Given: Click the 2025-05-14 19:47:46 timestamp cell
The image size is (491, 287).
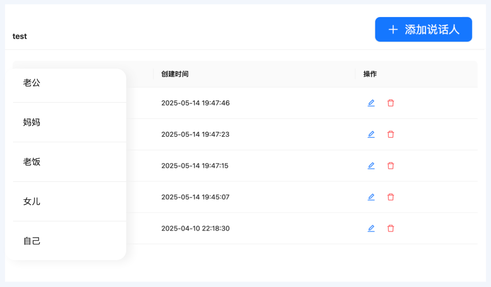Looking at the screenshot, I should pos(196,103).
